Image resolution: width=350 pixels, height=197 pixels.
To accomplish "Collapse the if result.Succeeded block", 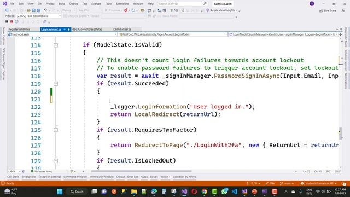I will click(x=56, y=84).
